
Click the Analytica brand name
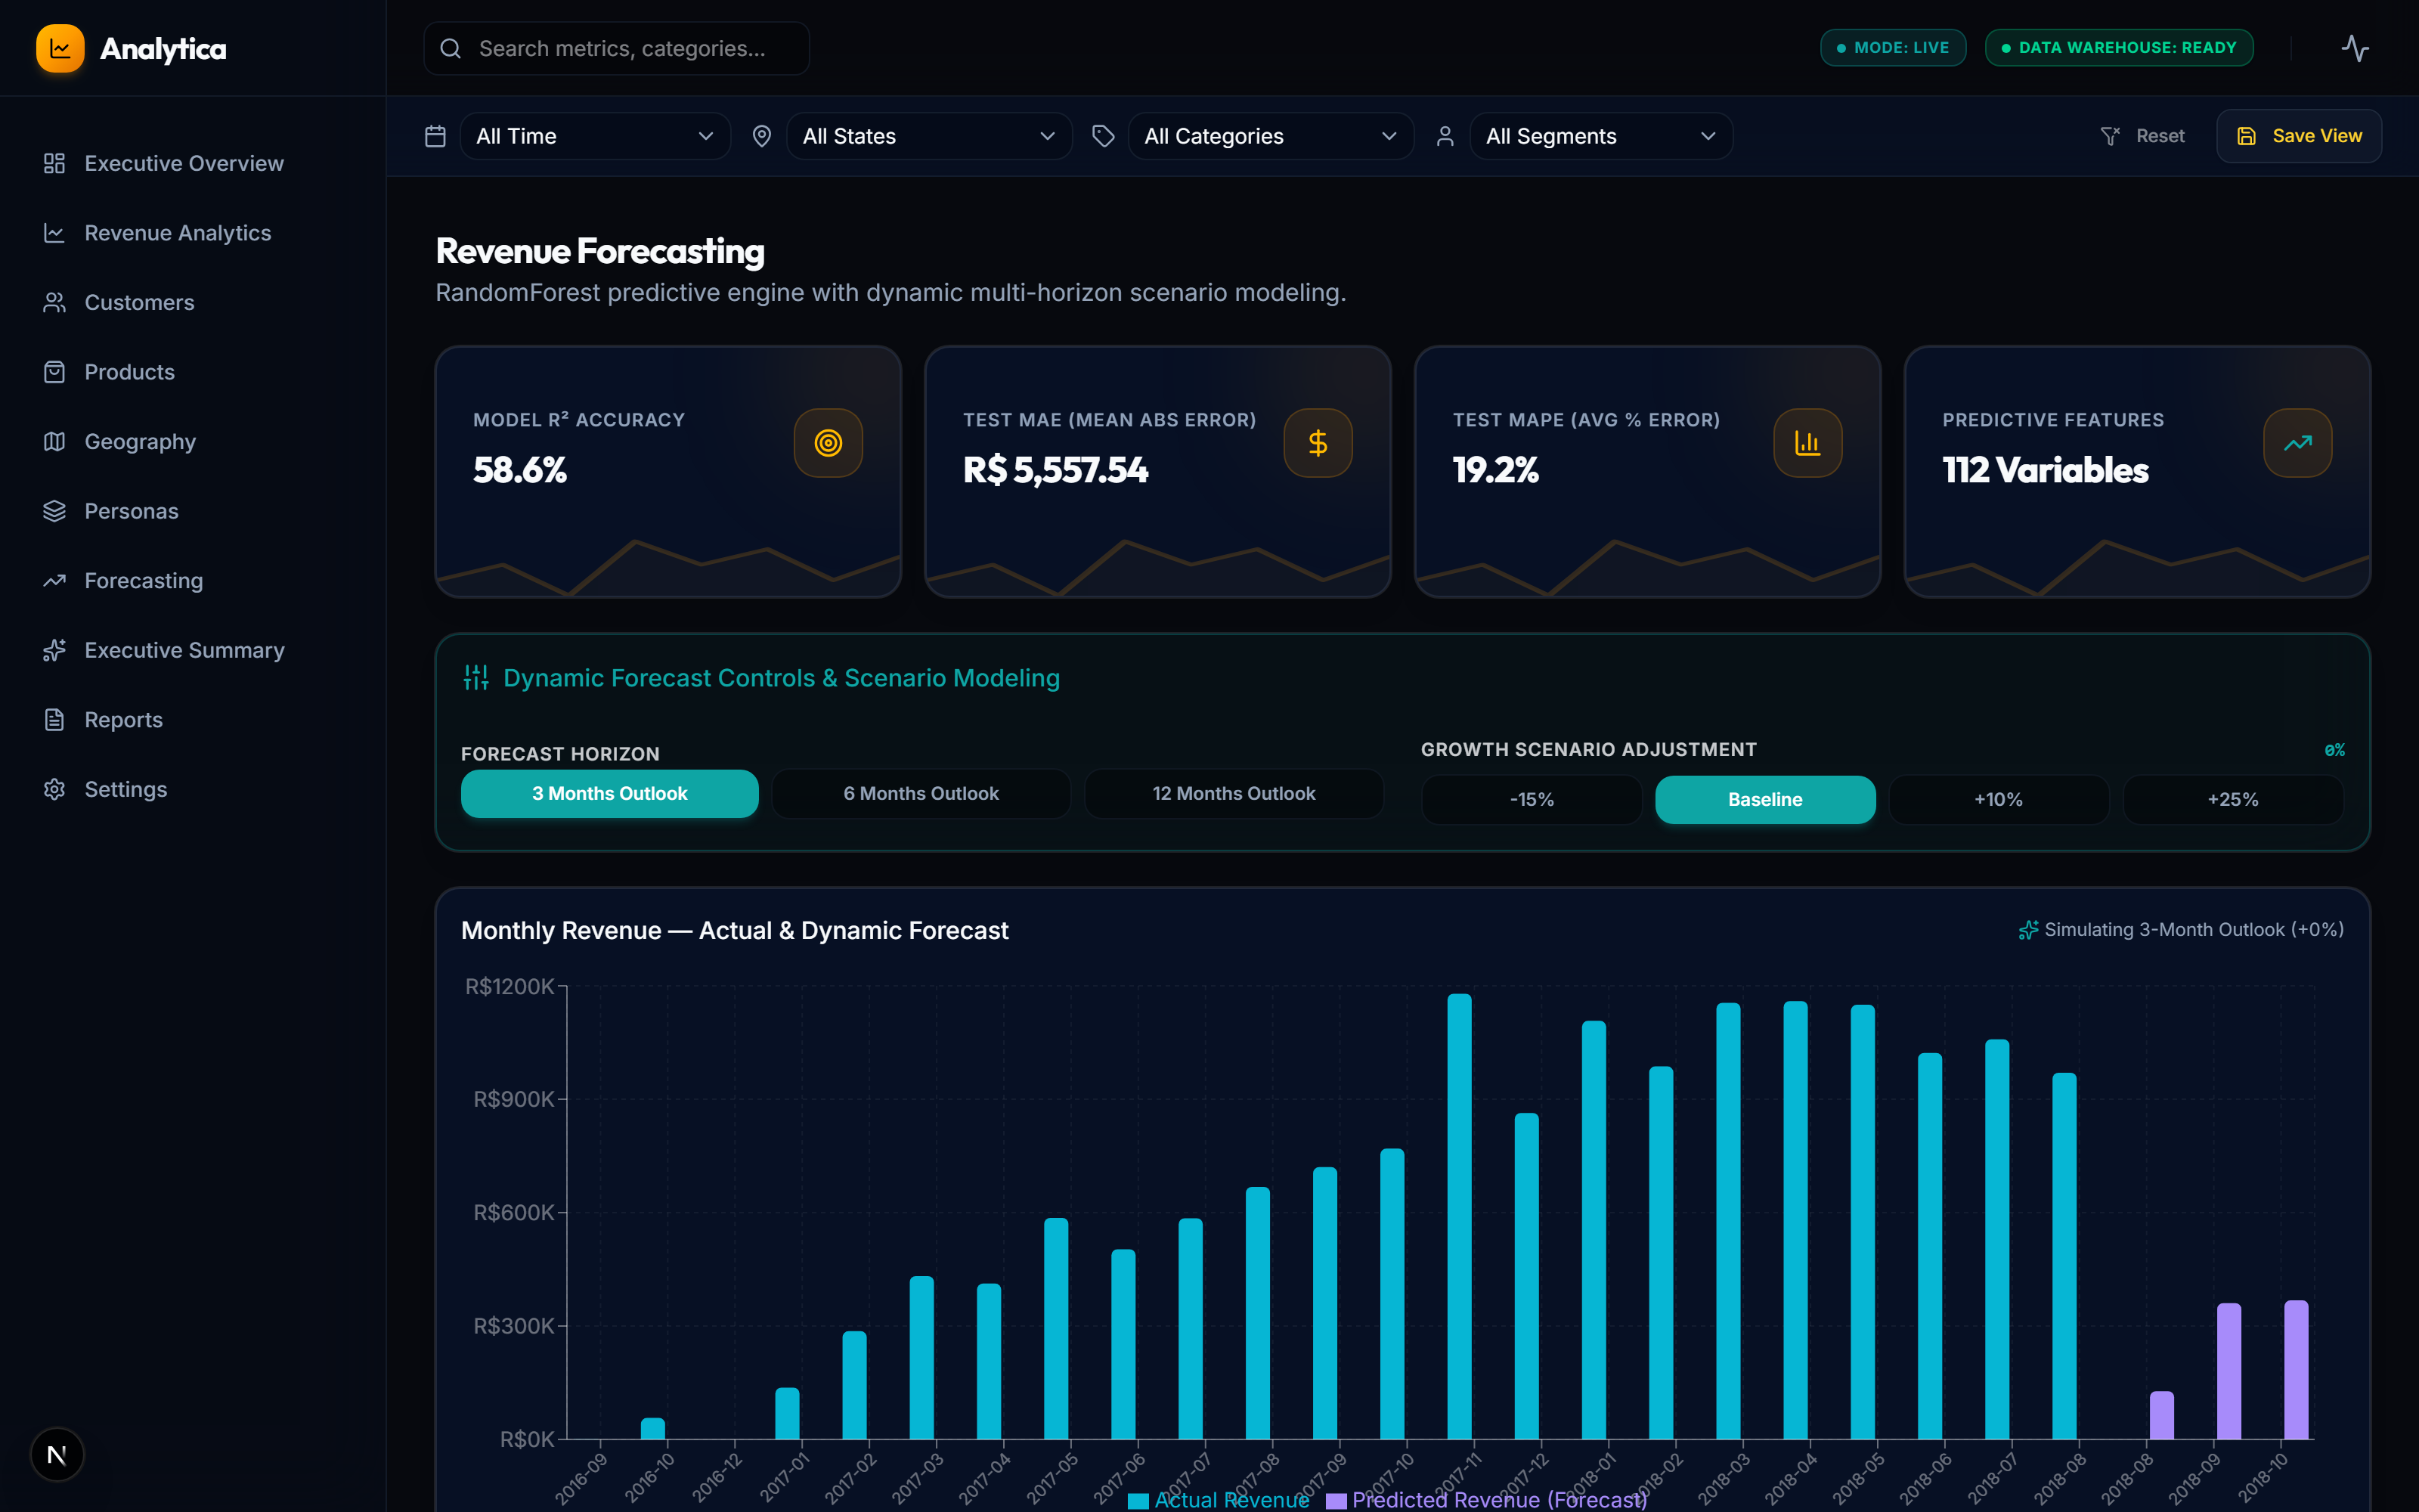pos(163,49)
